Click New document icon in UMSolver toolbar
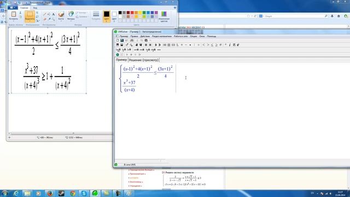The image size is (350, 197). point(118,40)
